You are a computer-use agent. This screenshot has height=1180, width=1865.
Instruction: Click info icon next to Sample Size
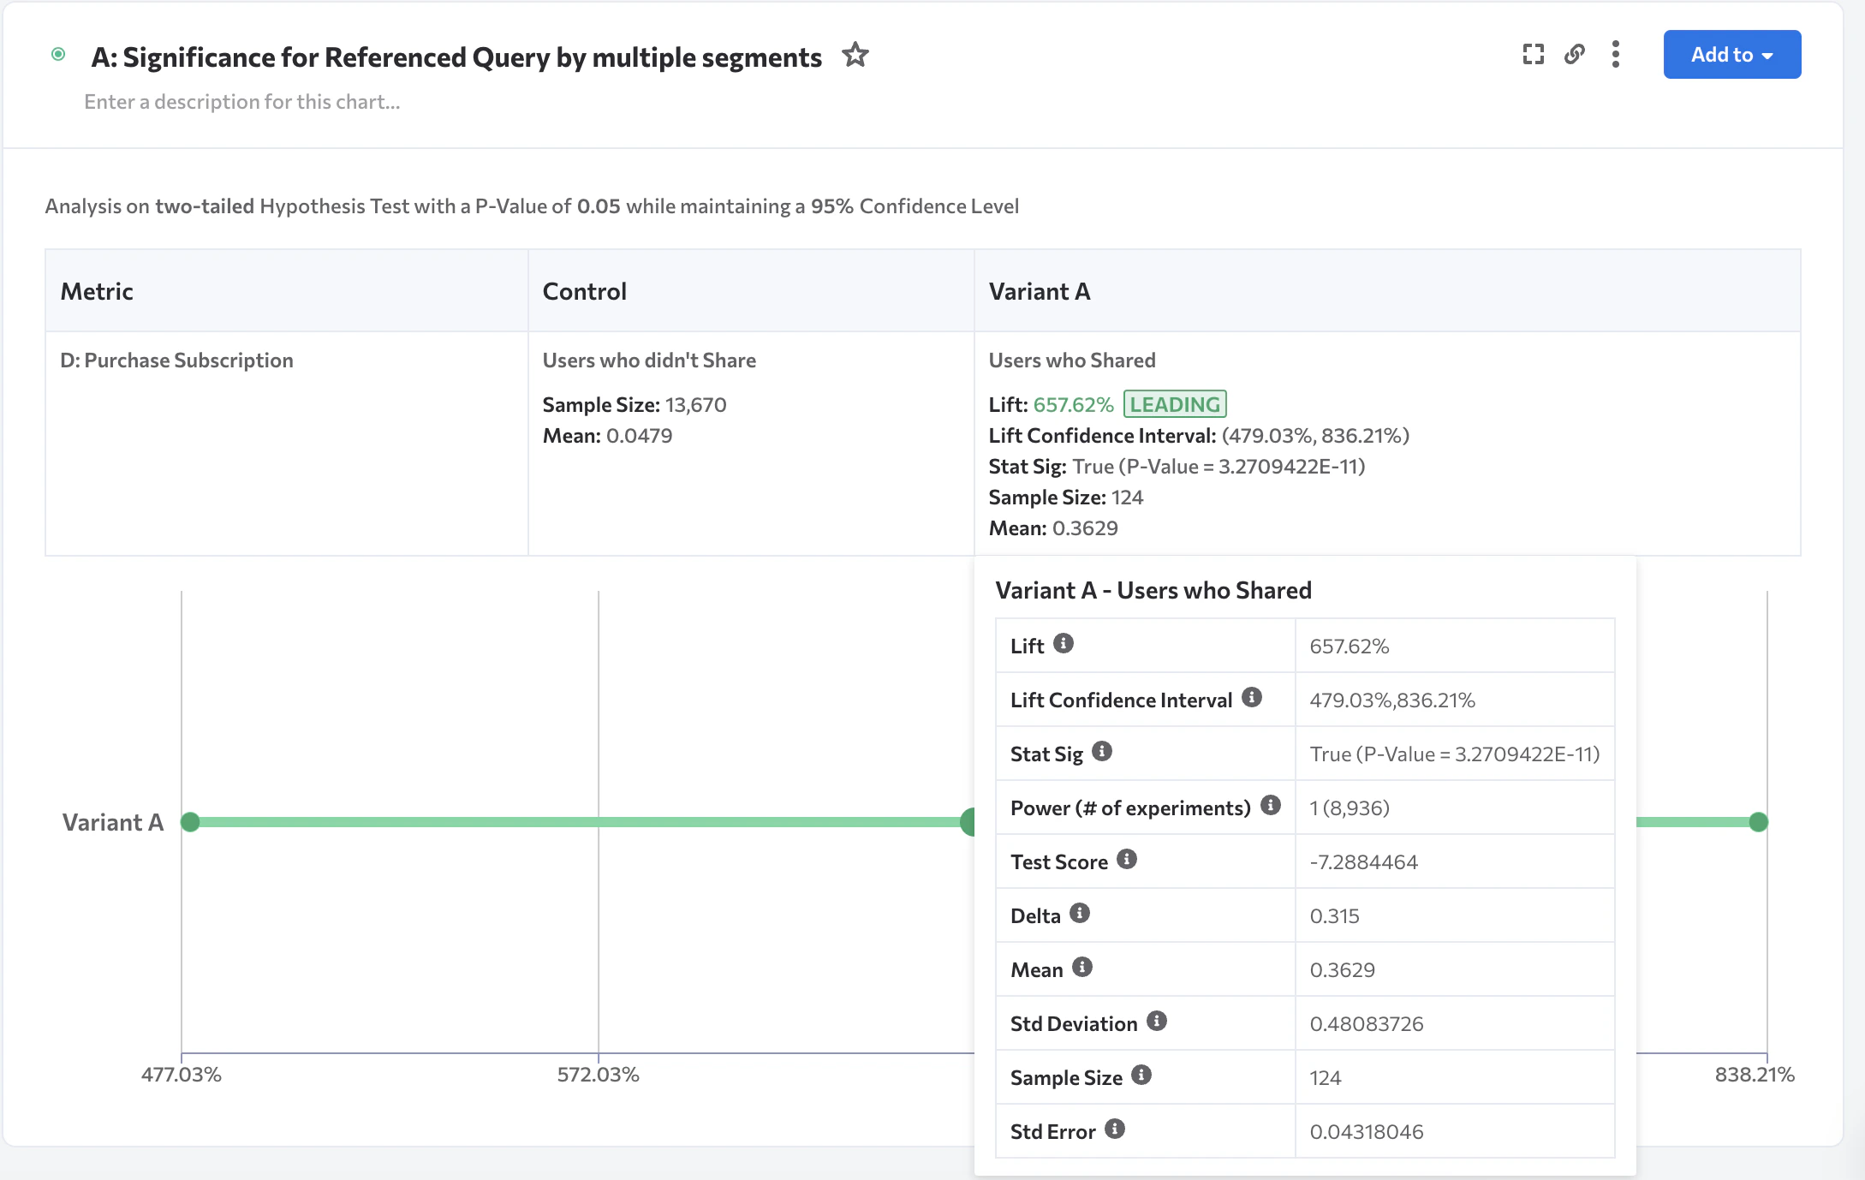point(1141,1075)
